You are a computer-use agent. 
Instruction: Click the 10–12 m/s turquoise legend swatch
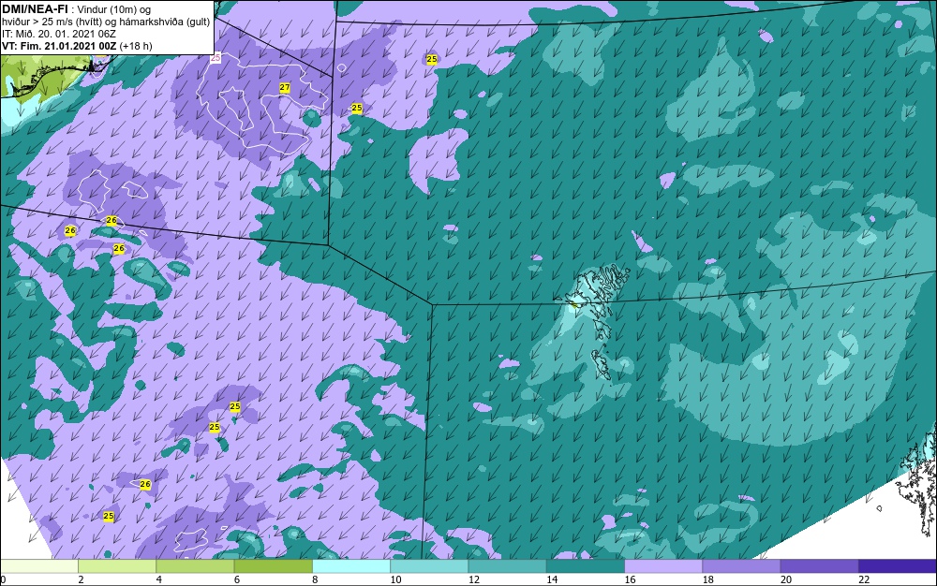coord(429,566)
